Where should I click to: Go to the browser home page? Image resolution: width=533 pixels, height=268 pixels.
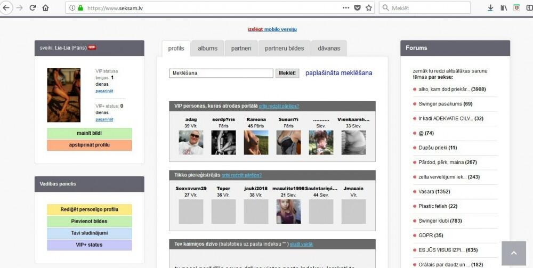click(45, 8)
